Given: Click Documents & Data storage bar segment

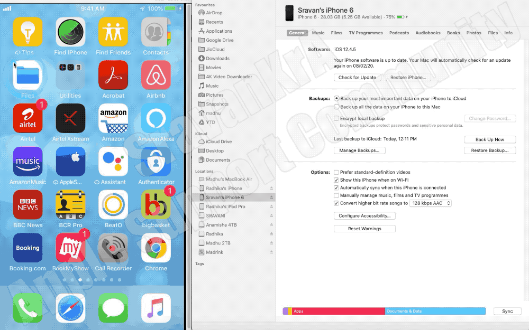Looking at the screenshot, I should coord(435,311).
